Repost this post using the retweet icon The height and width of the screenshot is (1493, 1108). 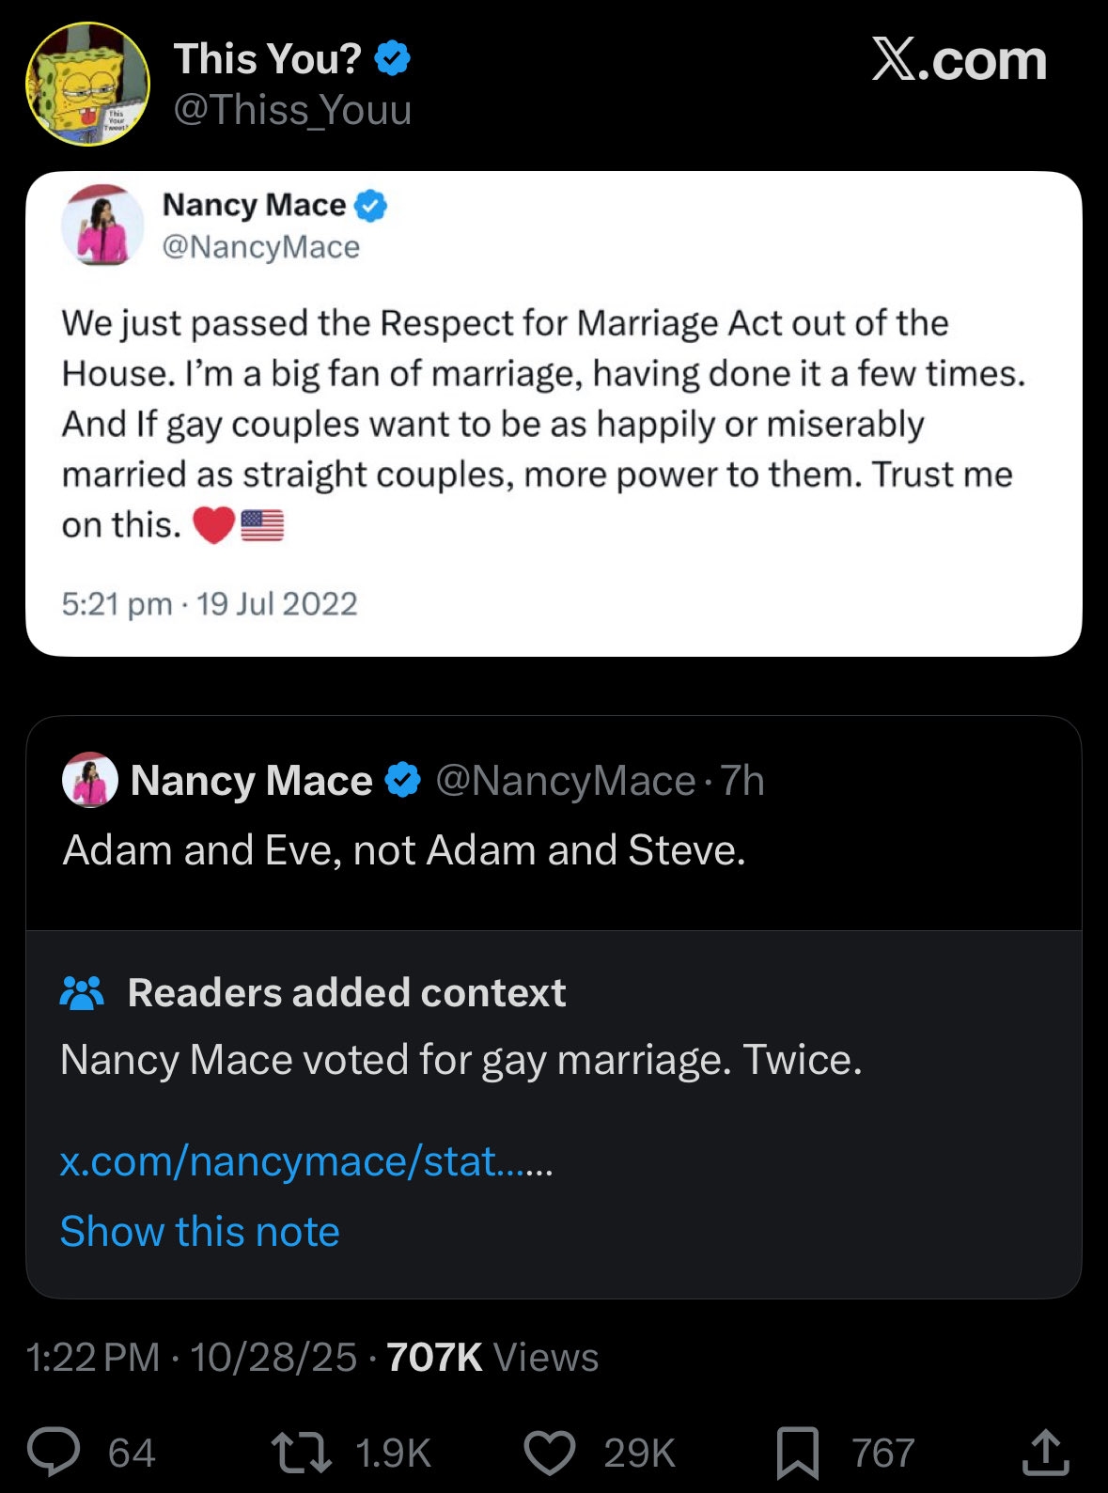click(301, 1452)
